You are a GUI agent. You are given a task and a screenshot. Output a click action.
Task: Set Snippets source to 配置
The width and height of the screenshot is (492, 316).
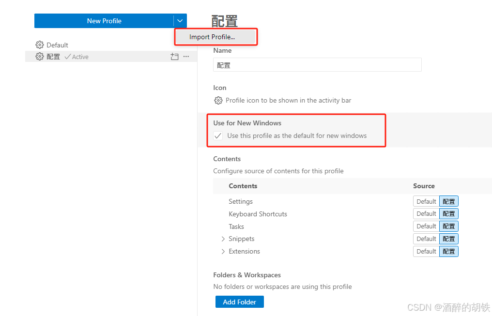tap(449, 239)
